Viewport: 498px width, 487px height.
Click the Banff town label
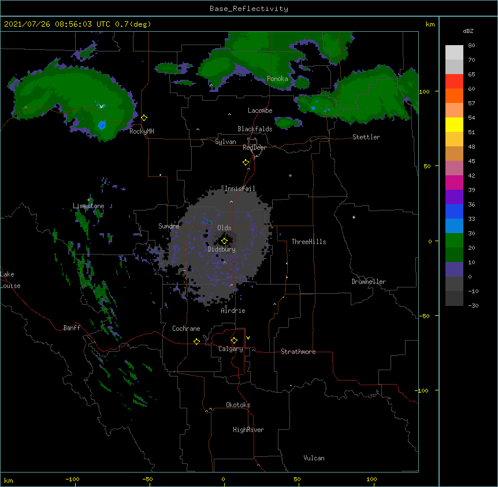pos(72,328)
